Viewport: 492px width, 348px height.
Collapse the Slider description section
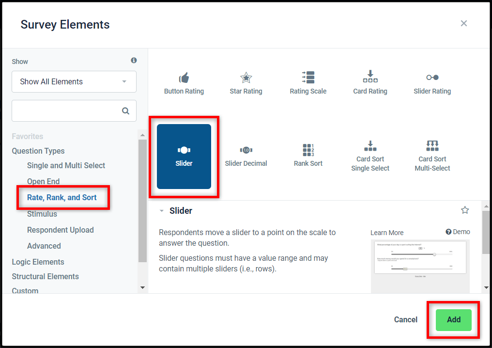(162, 211)
